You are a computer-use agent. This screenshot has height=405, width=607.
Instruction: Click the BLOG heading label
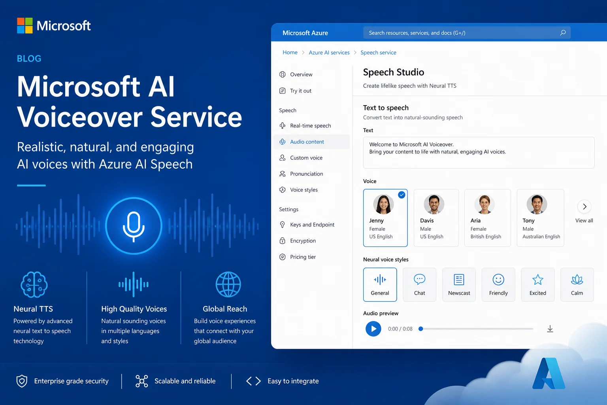click(29, 59)
